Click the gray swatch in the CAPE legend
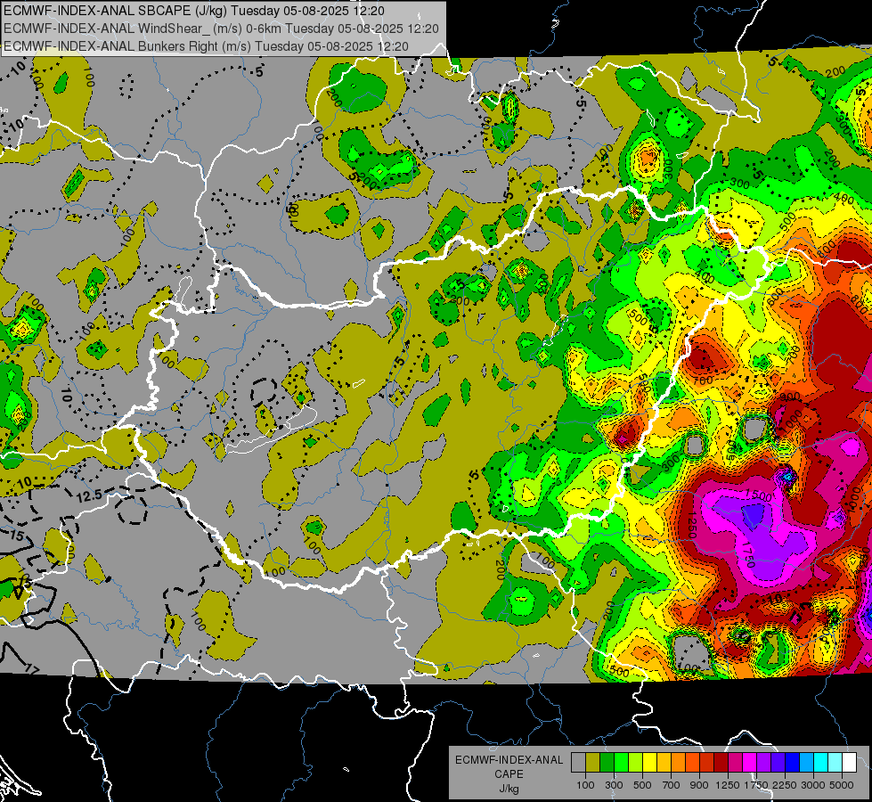The width and height of the screenshot is (872, 802). [578, 762]
